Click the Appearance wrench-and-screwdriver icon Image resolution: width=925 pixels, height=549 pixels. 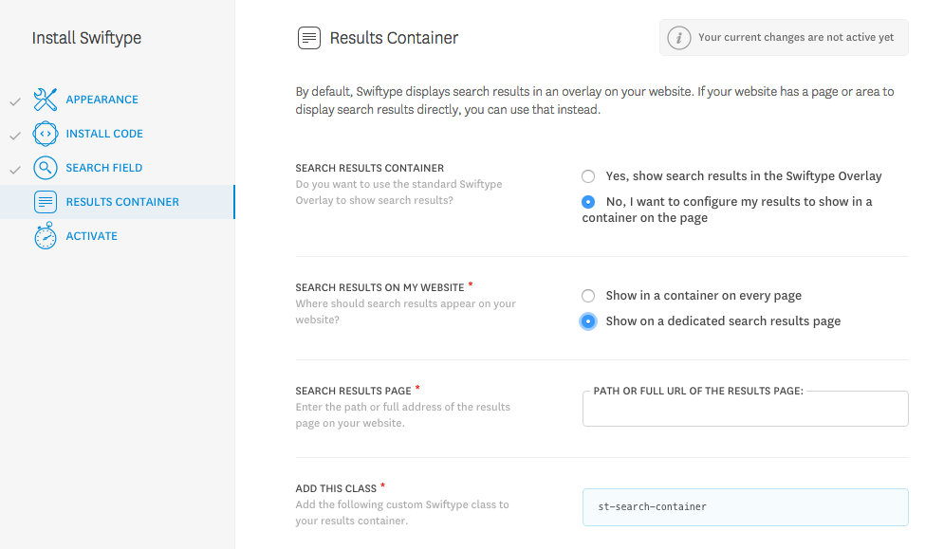pos(46,100)
